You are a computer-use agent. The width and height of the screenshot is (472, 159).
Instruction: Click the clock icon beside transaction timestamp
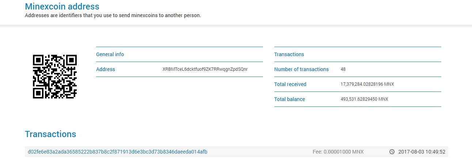[x=392, y=152]
